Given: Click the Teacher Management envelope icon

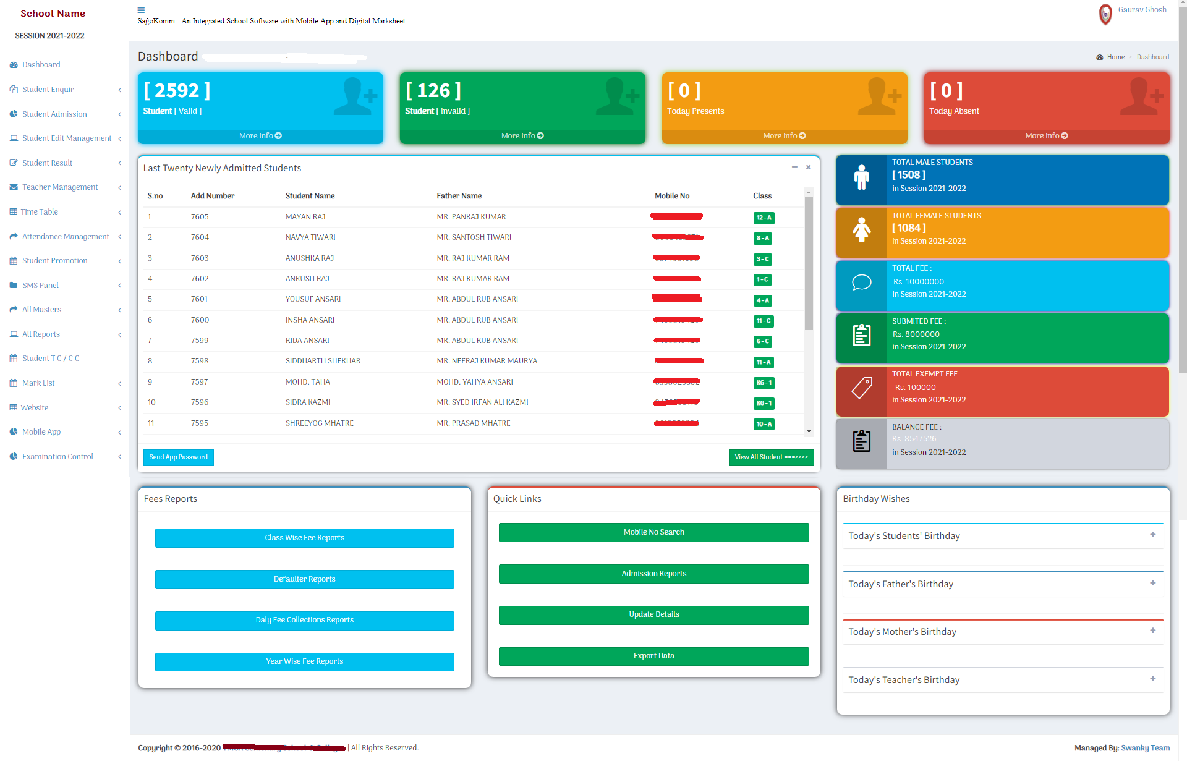Looking at the screenshot, I should click(14, 187).
